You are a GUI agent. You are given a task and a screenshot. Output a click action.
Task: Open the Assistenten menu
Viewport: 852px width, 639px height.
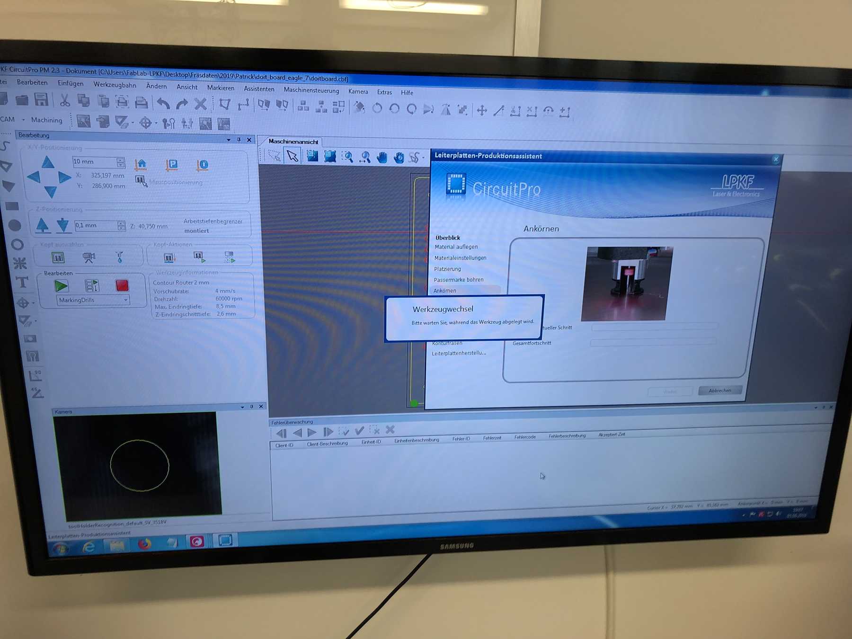[259, 89]
